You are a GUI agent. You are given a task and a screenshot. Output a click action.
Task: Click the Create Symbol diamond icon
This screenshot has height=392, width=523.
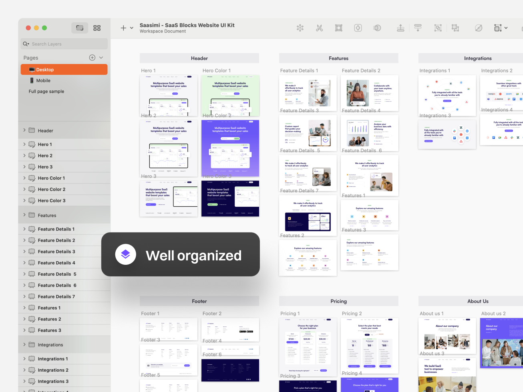click(x=358, y=28)
